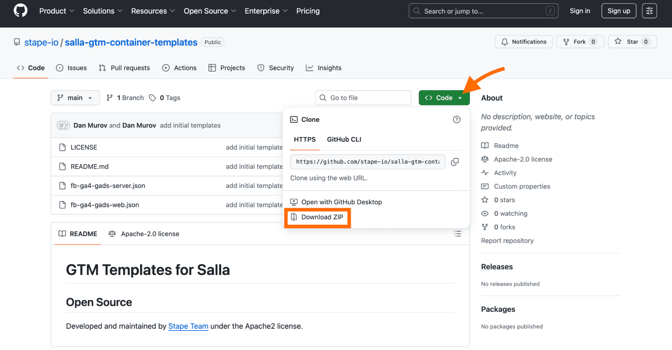
Task: Switch to the Projects tab
Action: [227, 68]
